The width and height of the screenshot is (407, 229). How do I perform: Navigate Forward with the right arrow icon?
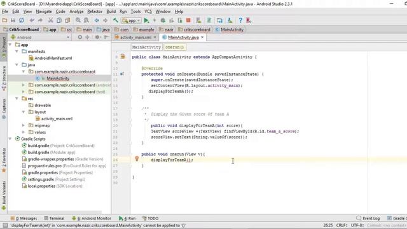click(105, 20)
